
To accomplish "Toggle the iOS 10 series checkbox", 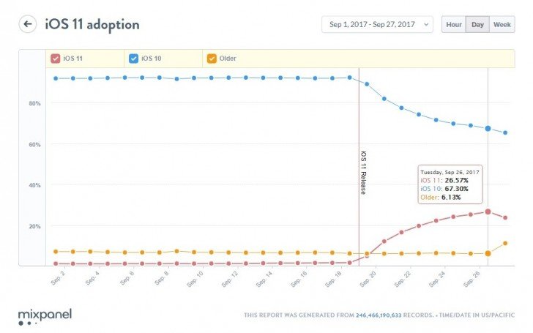I will pyautogui.click(x=133, y=59).
